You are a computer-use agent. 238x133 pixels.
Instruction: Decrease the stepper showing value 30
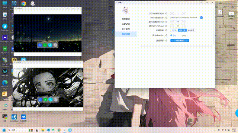click(172, 26)
